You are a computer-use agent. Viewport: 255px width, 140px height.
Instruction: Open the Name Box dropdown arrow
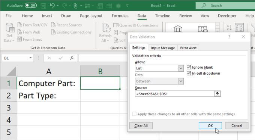pyautogui.click(x=30, y=58)
